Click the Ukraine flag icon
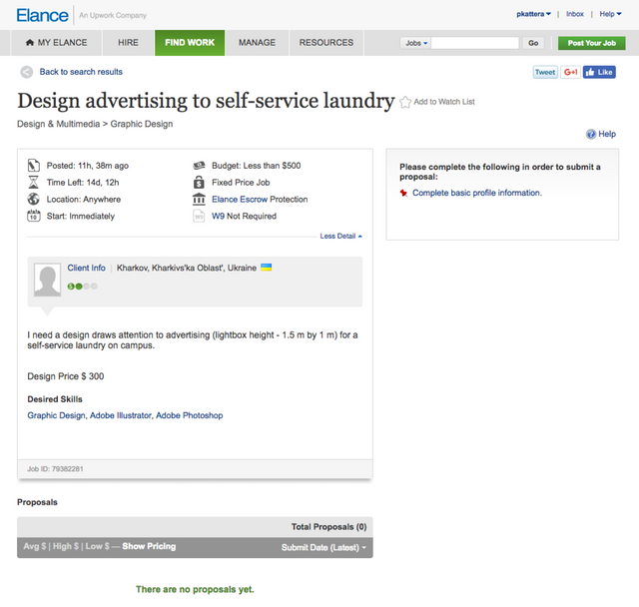 (x=267, y=268)
